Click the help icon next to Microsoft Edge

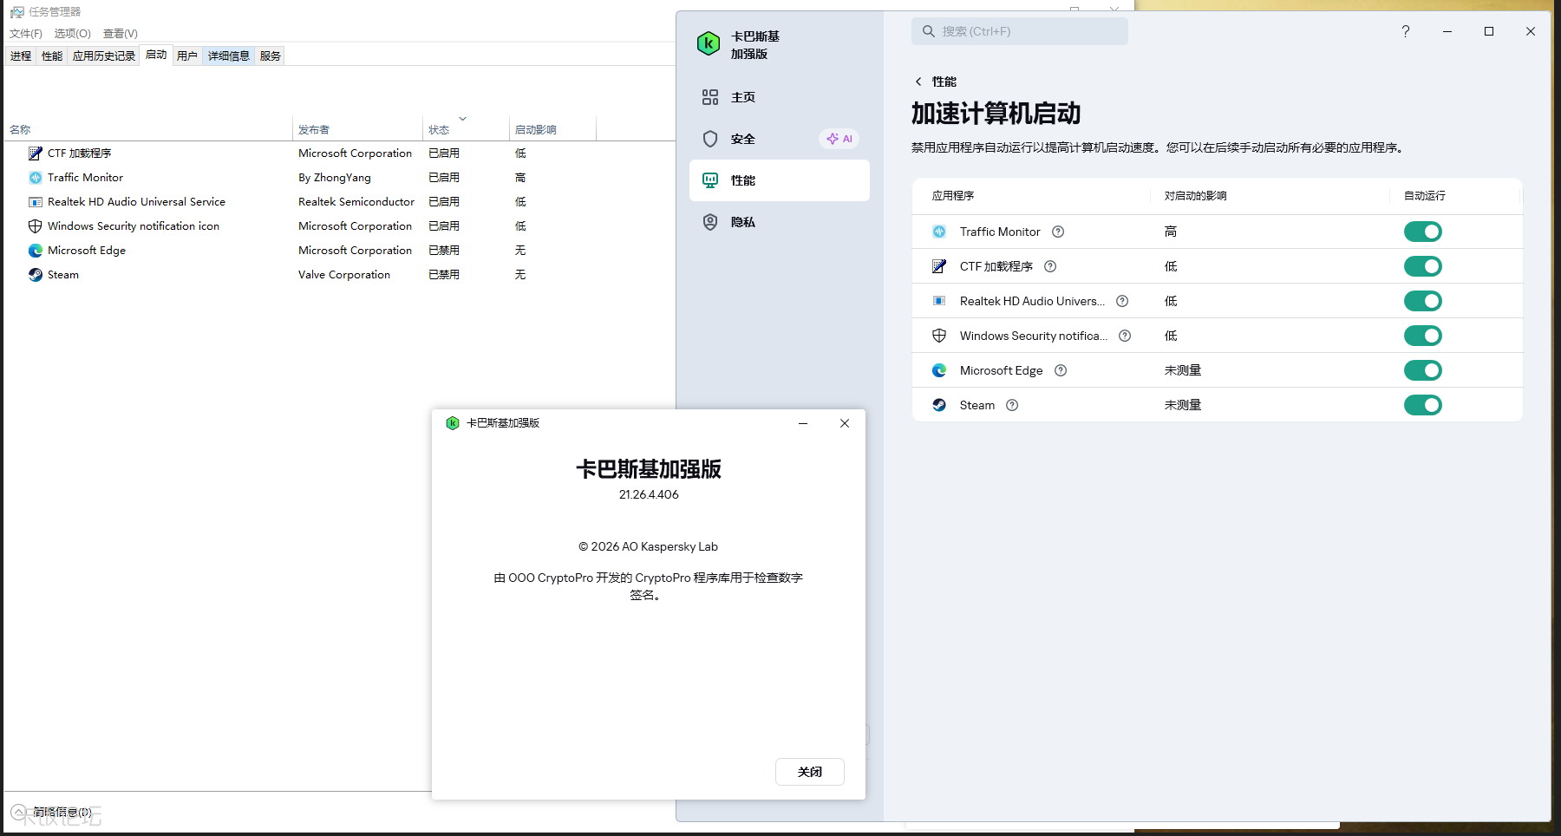(x=1061, y=370)
